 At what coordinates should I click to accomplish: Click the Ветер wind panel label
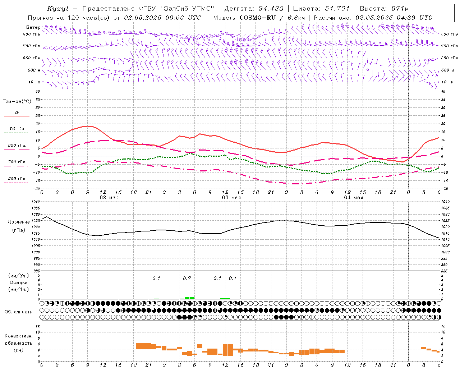tap(33, 27)
